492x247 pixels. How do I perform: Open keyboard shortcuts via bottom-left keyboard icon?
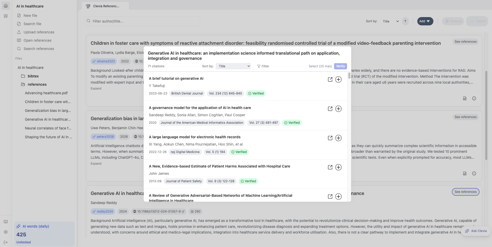coord(5,222)
